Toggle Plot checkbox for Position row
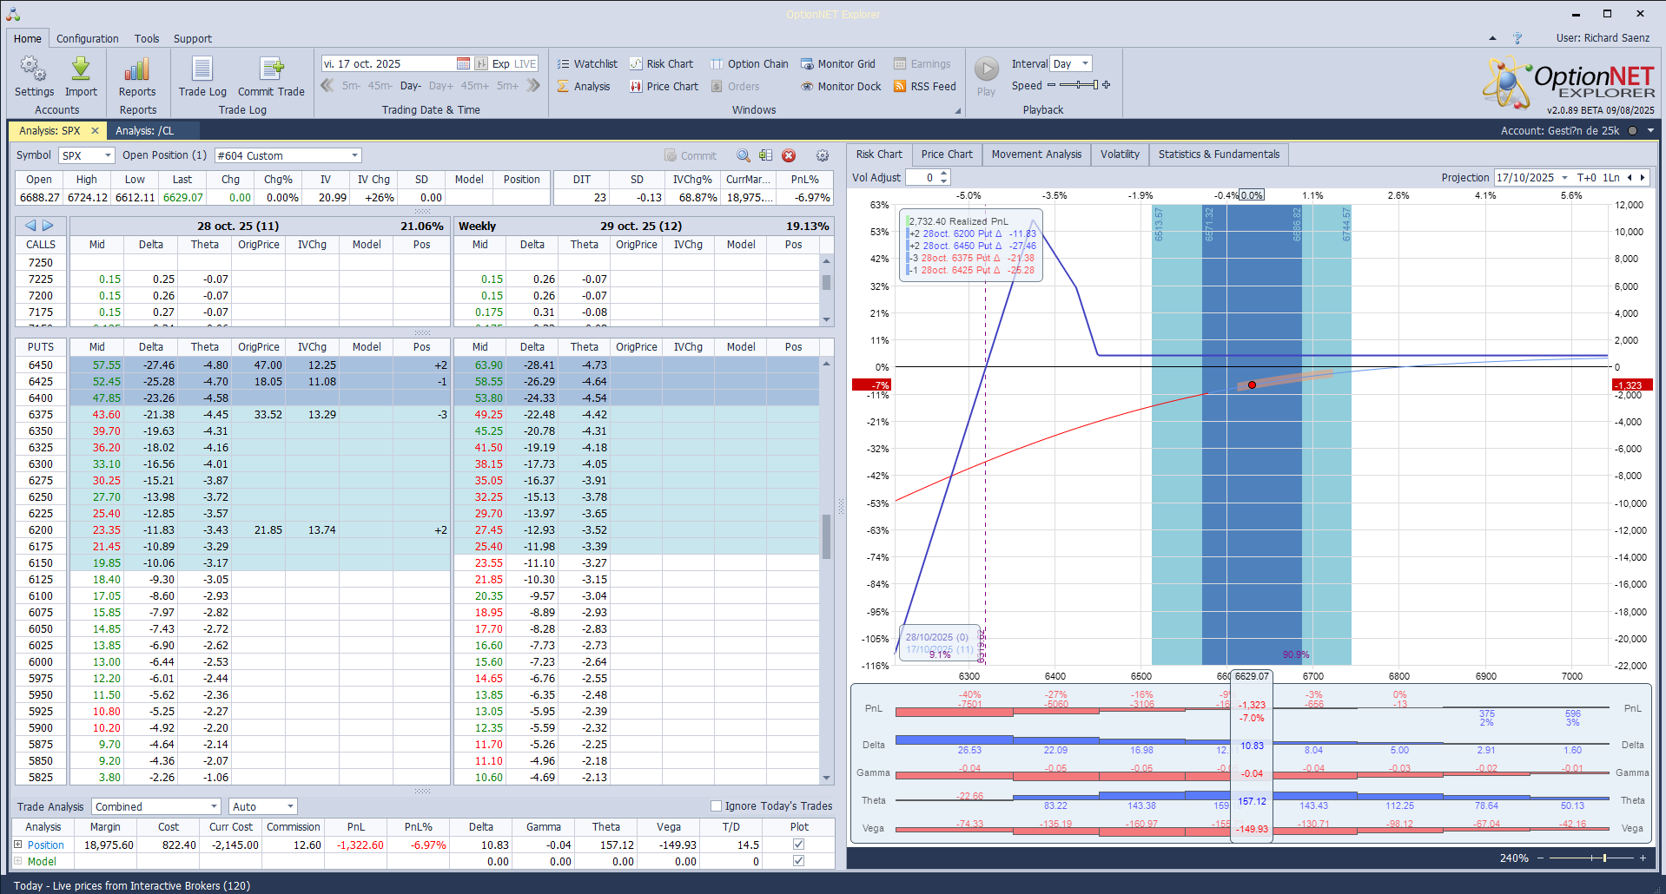 coord(799,844)
